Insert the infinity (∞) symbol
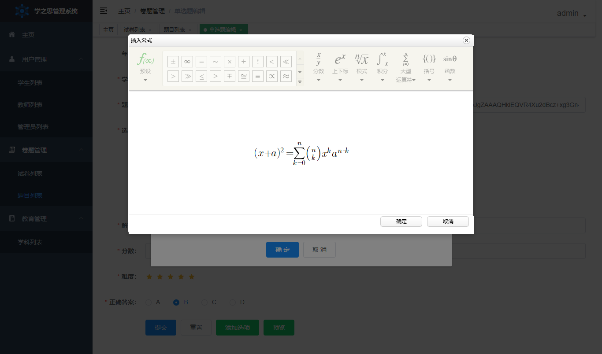The width and height of the screenshot is (602, 354). click(187, 62)
